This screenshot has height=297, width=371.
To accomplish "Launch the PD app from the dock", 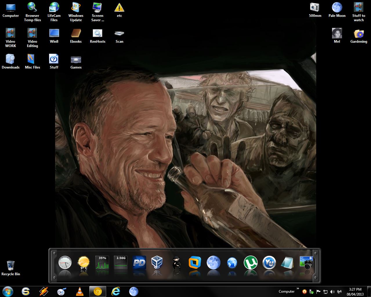I will 139,263.
